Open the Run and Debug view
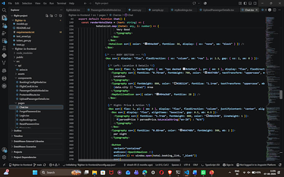 tap(4, 33)
